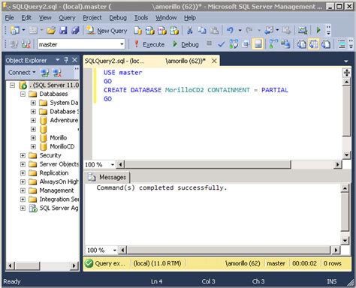The image size is (356, 288).
Task: Open the Query menu
Action: [67, 18]
